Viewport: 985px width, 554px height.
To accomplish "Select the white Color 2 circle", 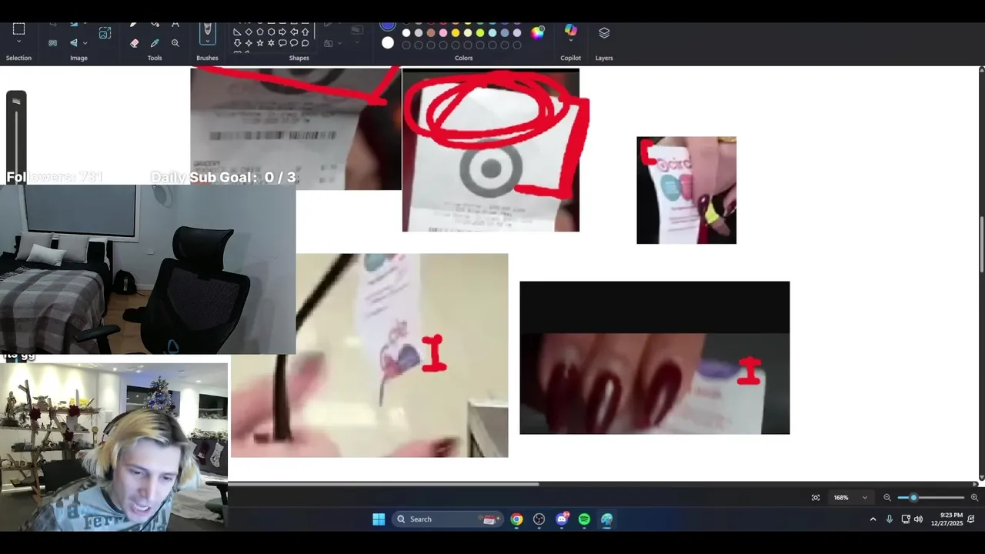I will 388,42.
